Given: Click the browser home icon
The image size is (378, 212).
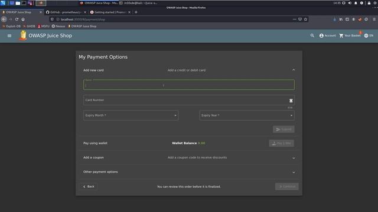Looking at the screenshot, I should [23, 19].
